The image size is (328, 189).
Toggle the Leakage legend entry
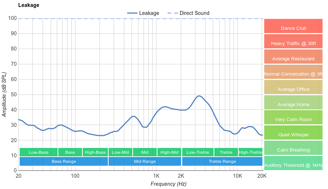(143, 13)
